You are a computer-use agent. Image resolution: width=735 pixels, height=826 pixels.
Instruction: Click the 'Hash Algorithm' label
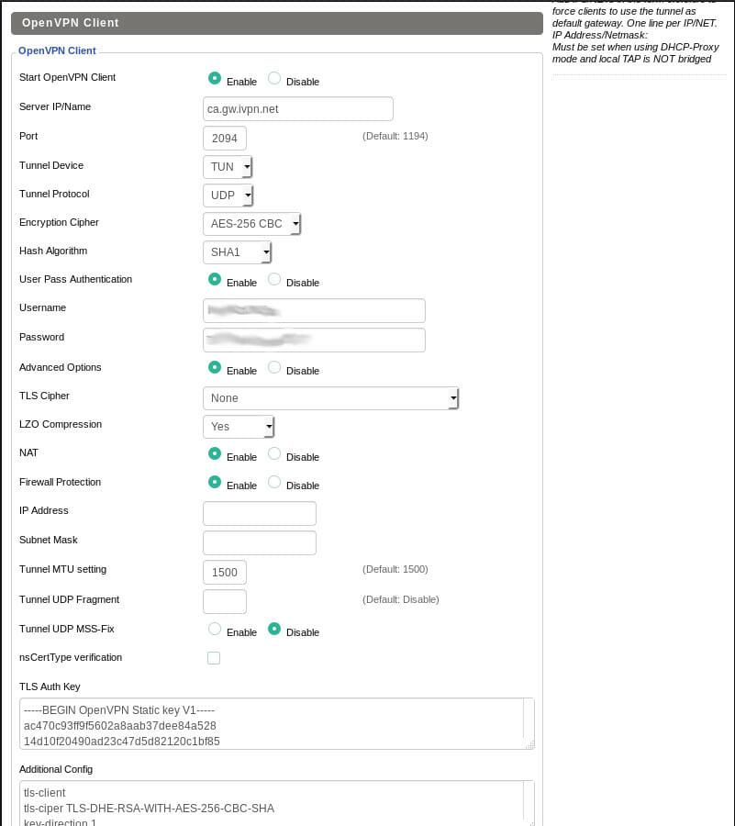[53, 251]
